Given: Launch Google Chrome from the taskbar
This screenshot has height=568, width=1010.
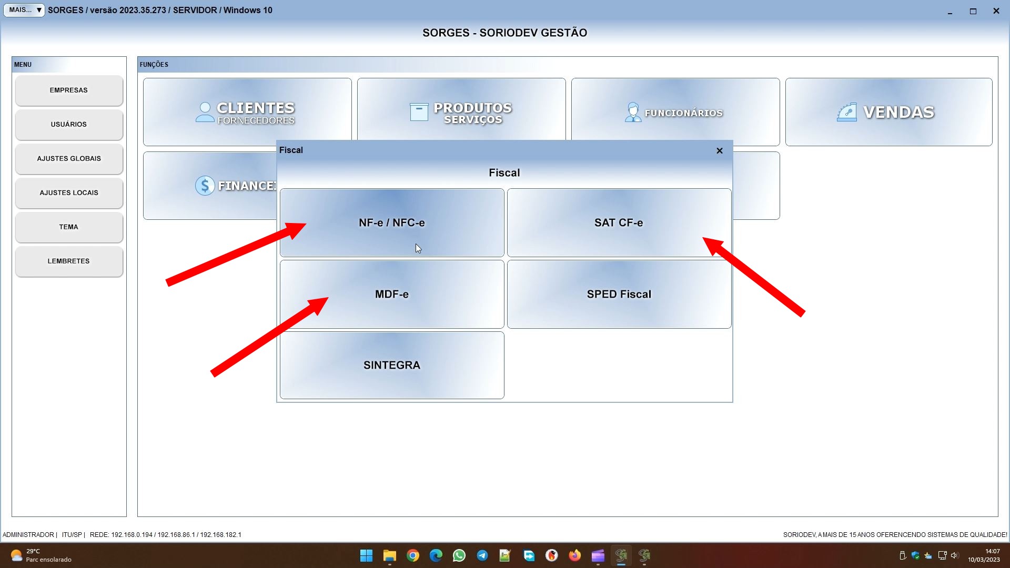Looking at the screenshot, I should pos(413,555).
